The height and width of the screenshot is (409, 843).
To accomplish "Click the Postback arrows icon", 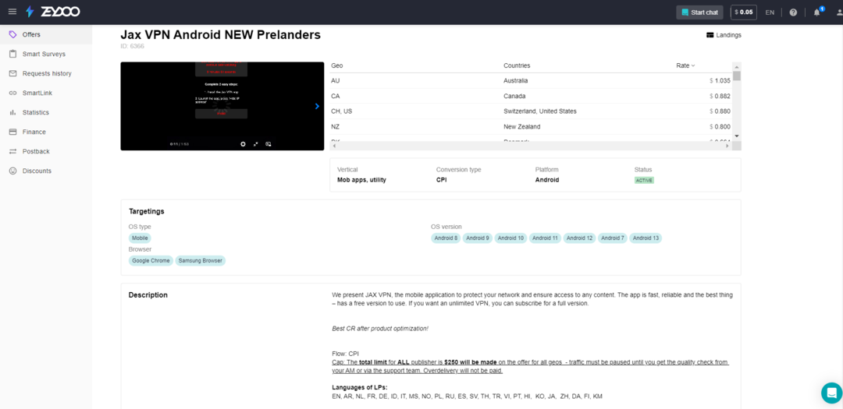I will (x=13, y=151).
